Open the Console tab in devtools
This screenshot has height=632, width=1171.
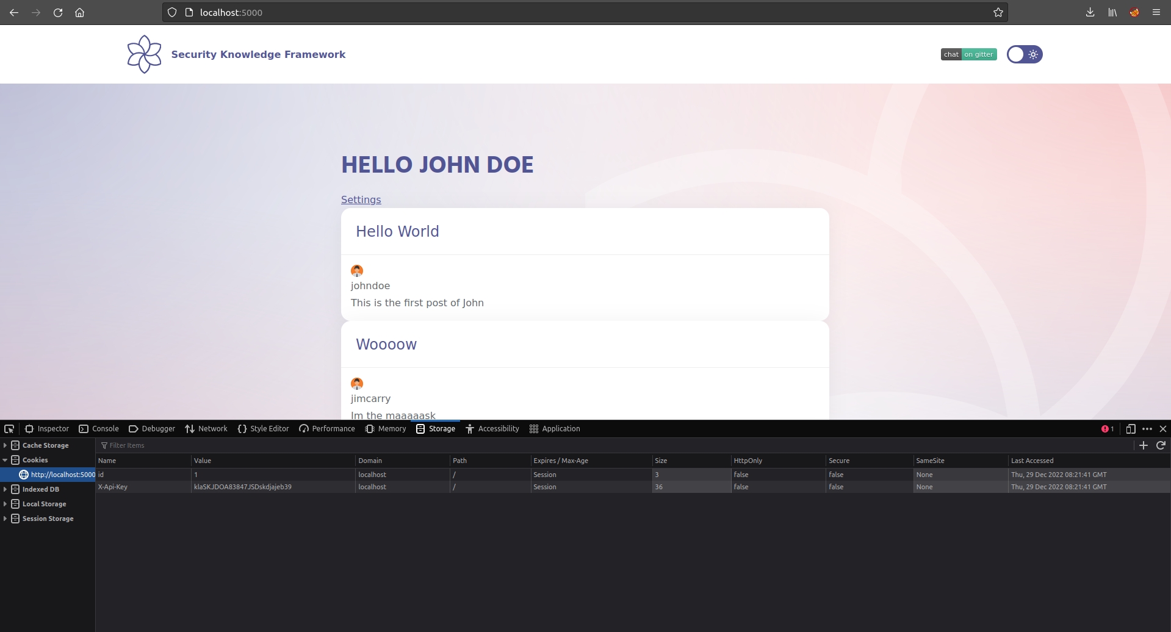(x=99, y=429)
